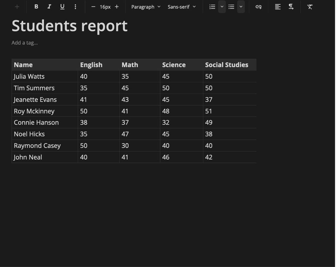Image resolution: width=336 pixels, height=267 pixels.
Task: Insert a bulleted list
Action: [x=231, y=7]
